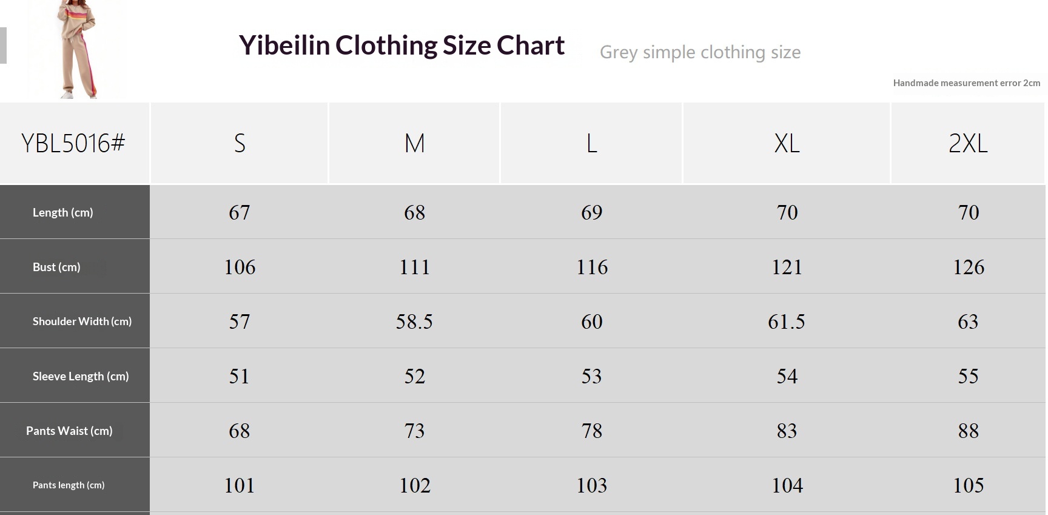Screen dimensions: 1048x515
Task: Click the Length (cm) row label
Action: (x=63, y=212)
